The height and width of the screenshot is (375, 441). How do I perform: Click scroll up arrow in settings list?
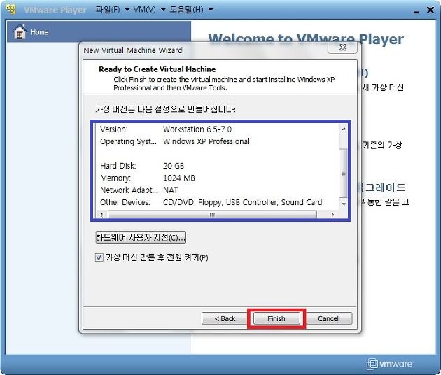click(x=344, y=129)
